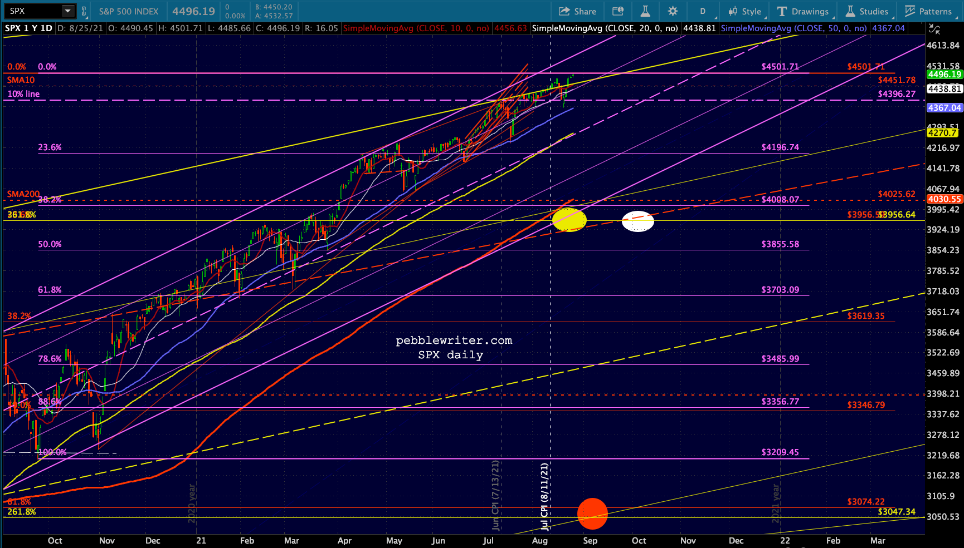This screenshot has width=964, height=548.
Task: Open the Drawings menu
Action: pyautogui.click(x=803, y=11)
